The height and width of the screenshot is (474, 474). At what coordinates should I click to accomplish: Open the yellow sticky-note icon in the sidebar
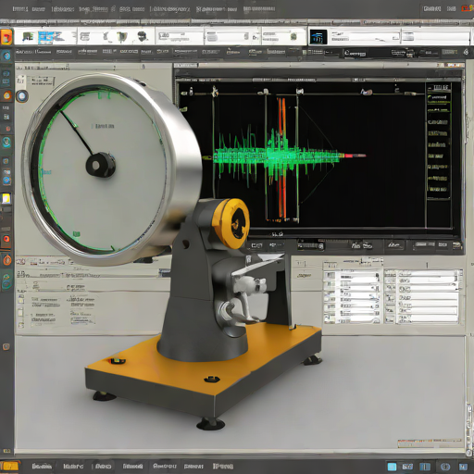click(x=6, y=198)
